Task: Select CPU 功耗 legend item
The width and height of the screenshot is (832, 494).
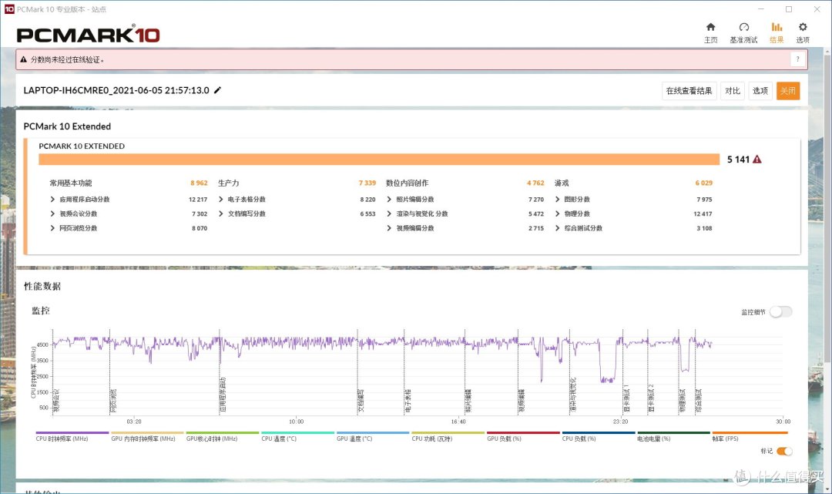Action: pyautogui.click(x=448, y=435)
